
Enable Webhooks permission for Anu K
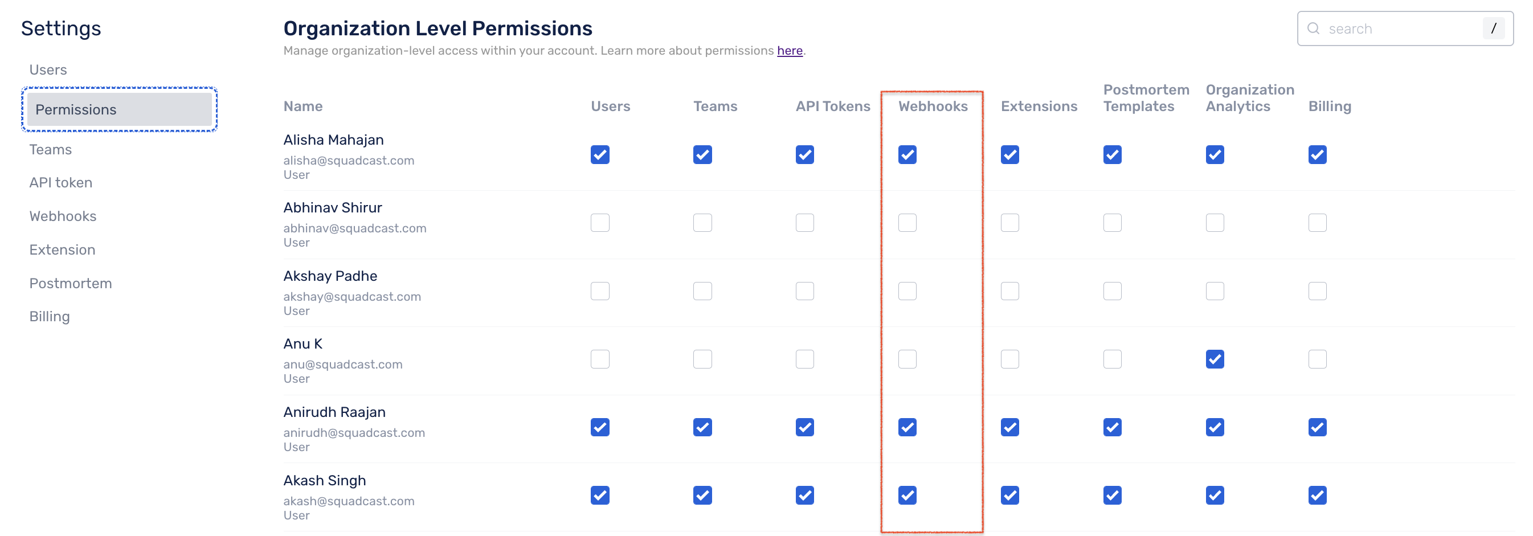tap(907, 359)
